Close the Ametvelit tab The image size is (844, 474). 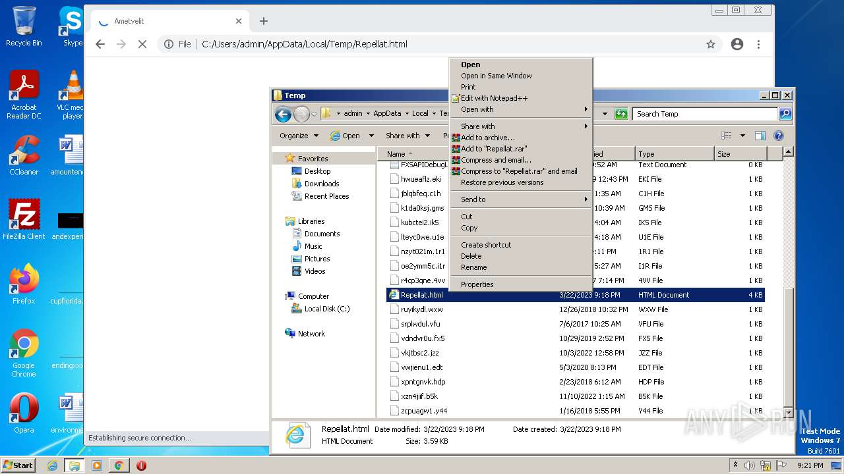tap(239, 21)
